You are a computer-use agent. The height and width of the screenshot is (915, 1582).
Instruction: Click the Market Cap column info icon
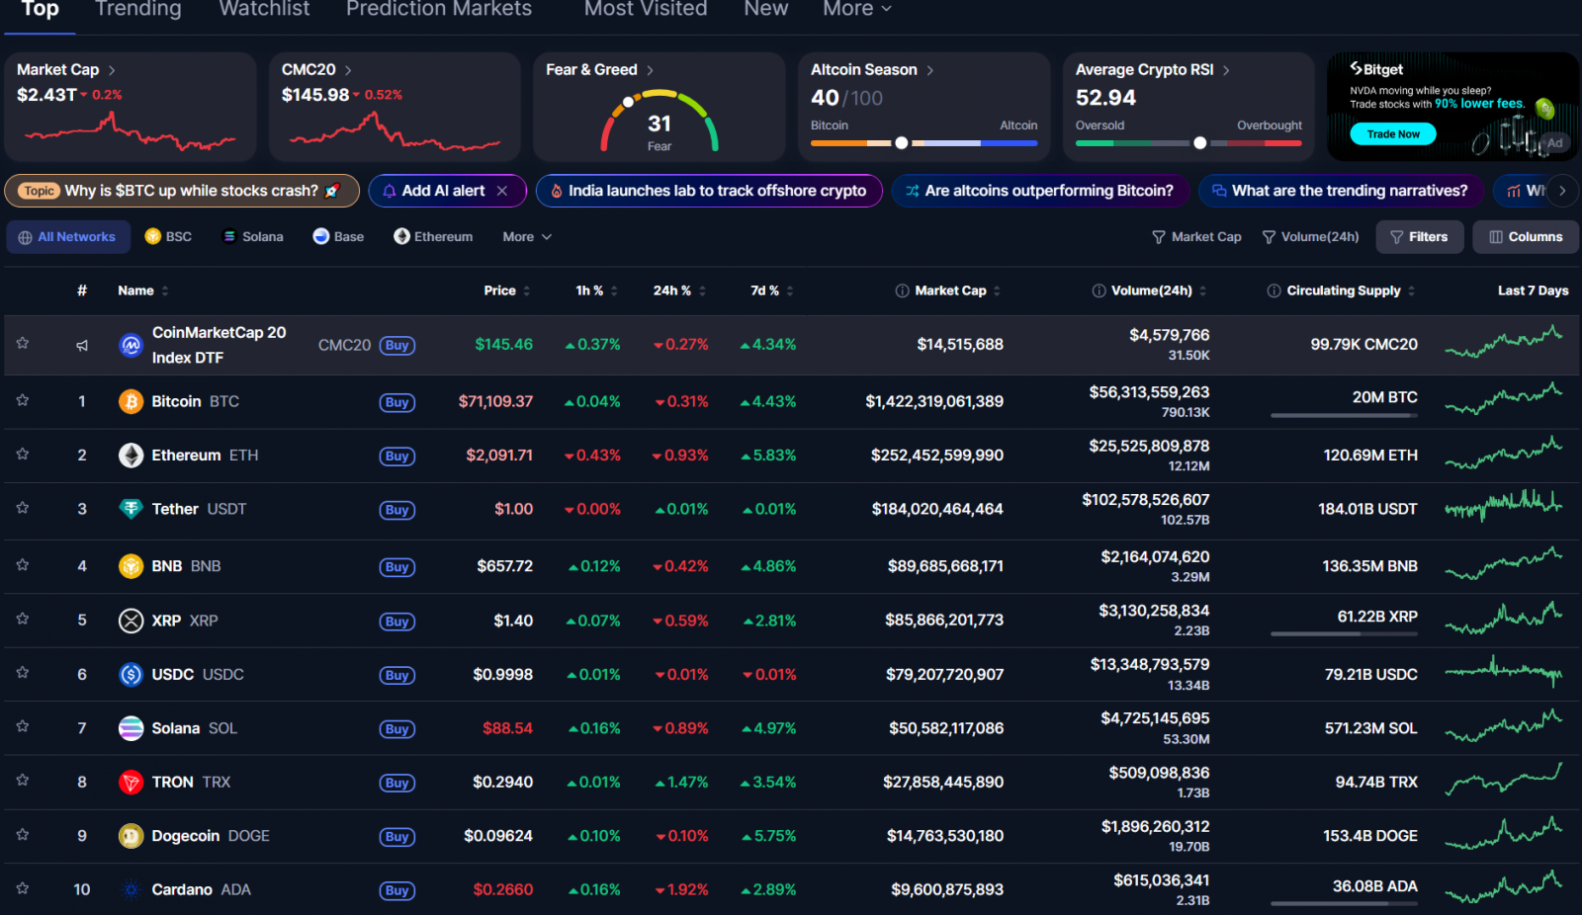[902, 291]
